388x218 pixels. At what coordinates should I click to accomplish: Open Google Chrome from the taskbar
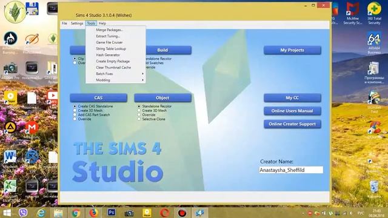coord(76,213)
